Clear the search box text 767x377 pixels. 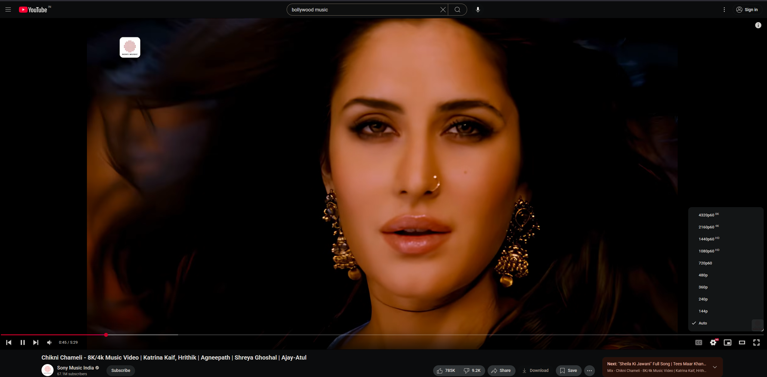click(443, 10)
